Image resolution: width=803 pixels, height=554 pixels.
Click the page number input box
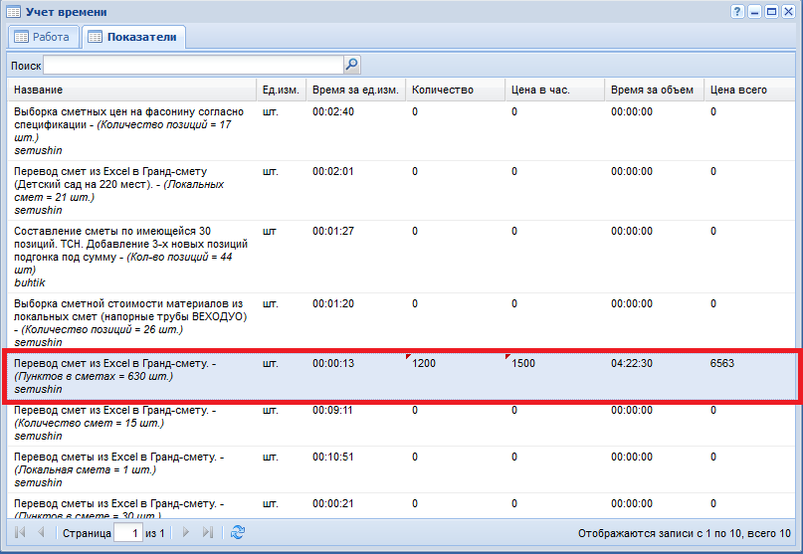(127, 533)
